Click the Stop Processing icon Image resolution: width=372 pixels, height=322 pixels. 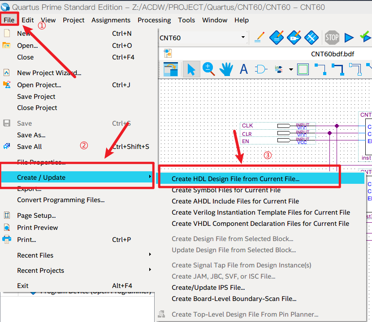pyautogui.click(x=332, y=38)
